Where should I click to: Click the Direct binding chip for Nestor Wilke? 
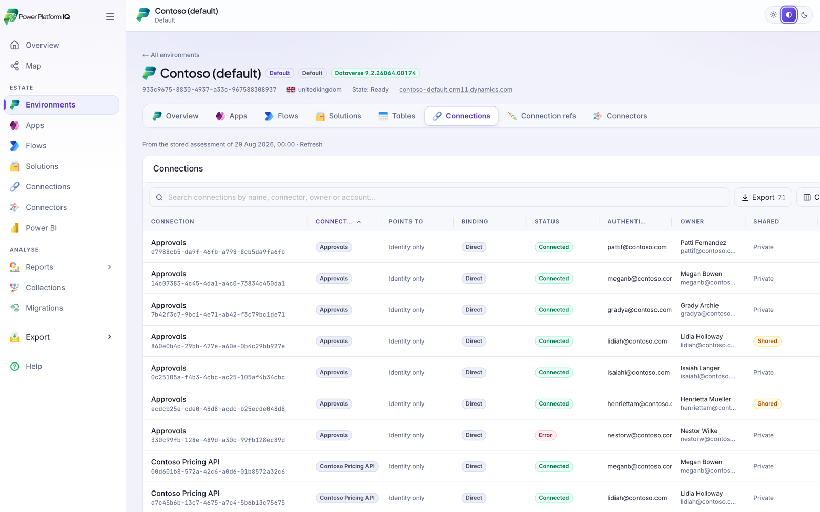474,435
